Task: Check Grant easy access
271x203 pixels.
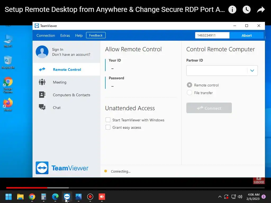Action: 108,127
